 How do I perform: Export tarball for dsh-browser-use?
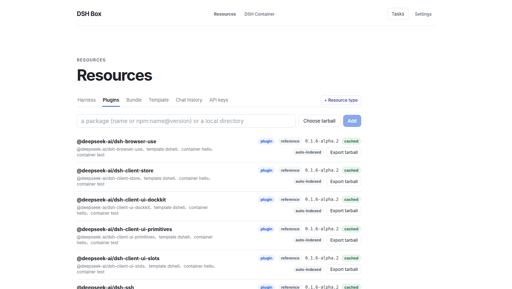click(x=344, y=152)
